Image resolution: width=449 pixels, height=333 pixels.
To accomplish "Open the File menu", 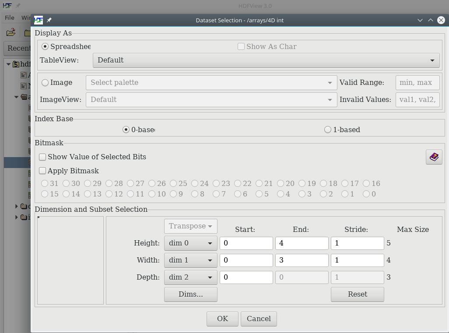I will pos(10,18).
